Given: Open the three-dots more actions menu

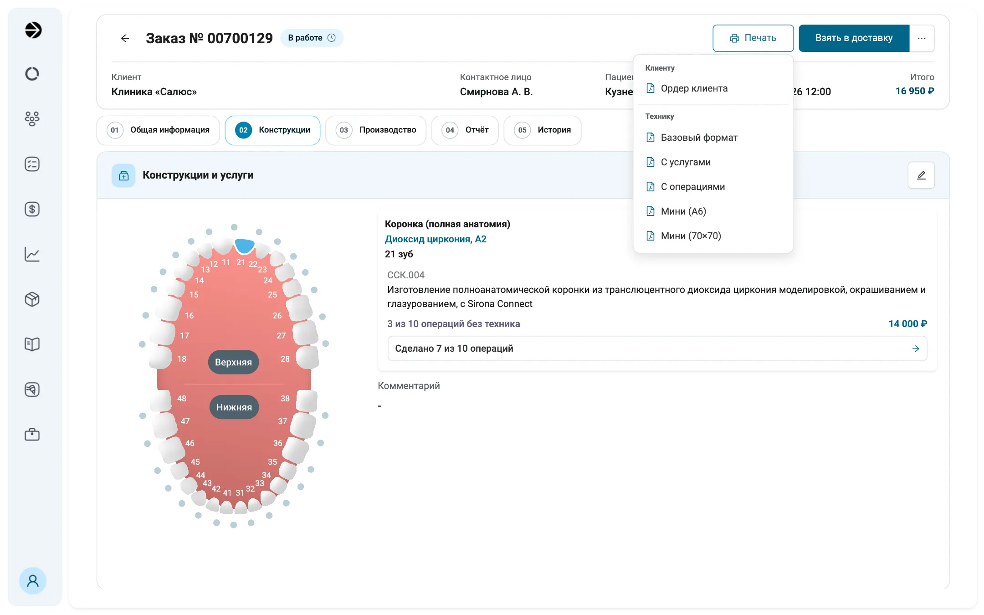Looking at the screenshot, I should tap(922, 38).
